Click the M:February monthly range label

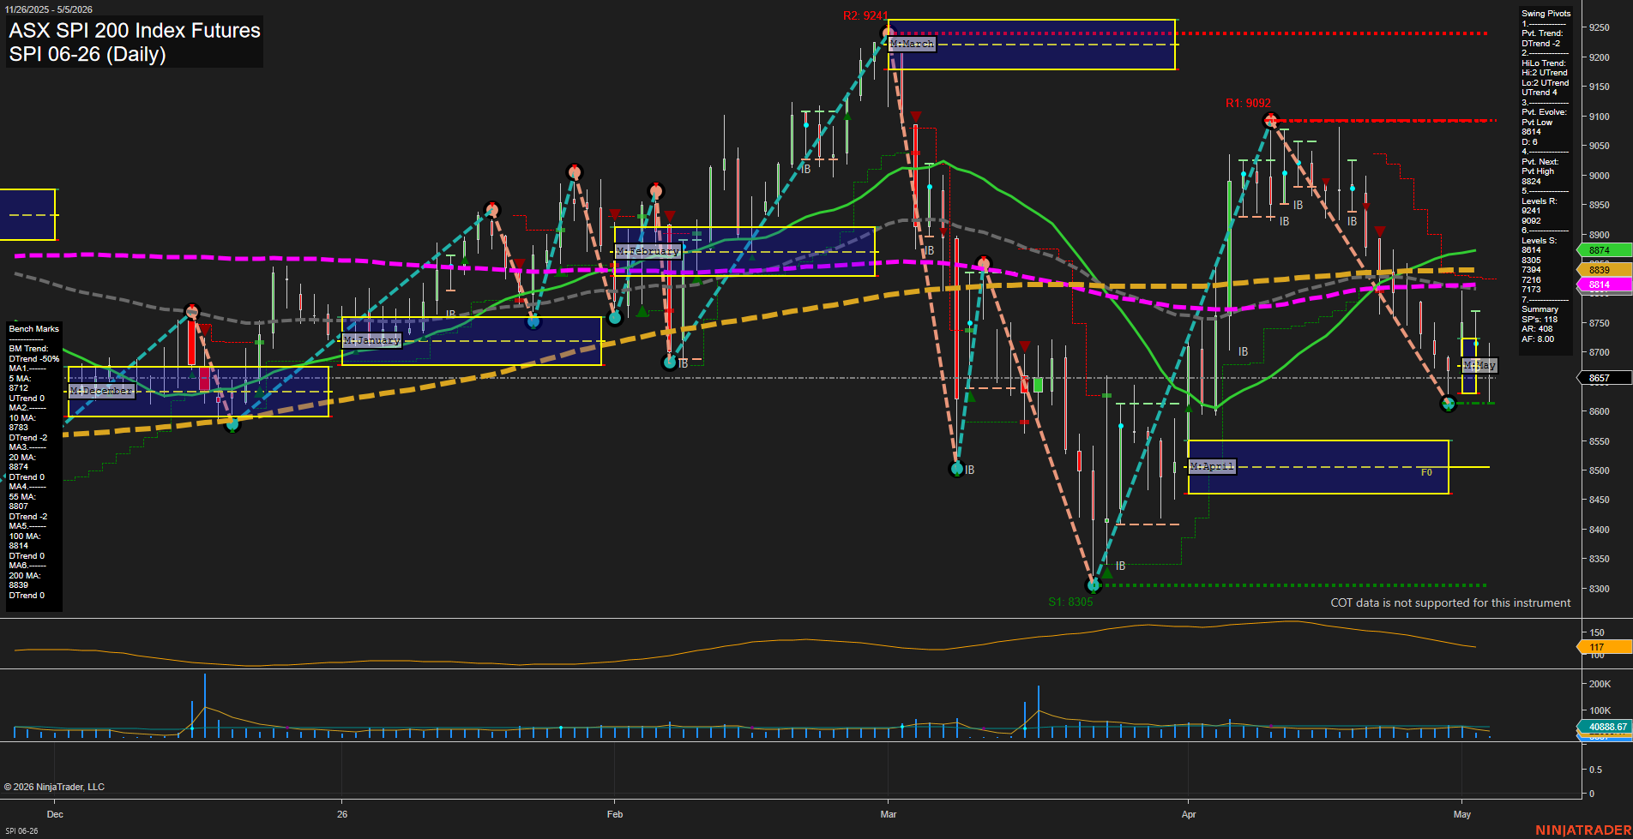(x=648, y=251)
